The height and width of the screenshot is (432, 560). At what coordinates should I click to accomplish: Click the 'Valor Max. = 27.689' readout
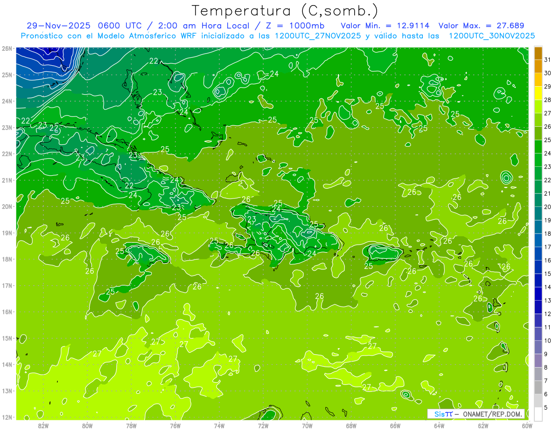pyautogui.click(x=482, y=26)
